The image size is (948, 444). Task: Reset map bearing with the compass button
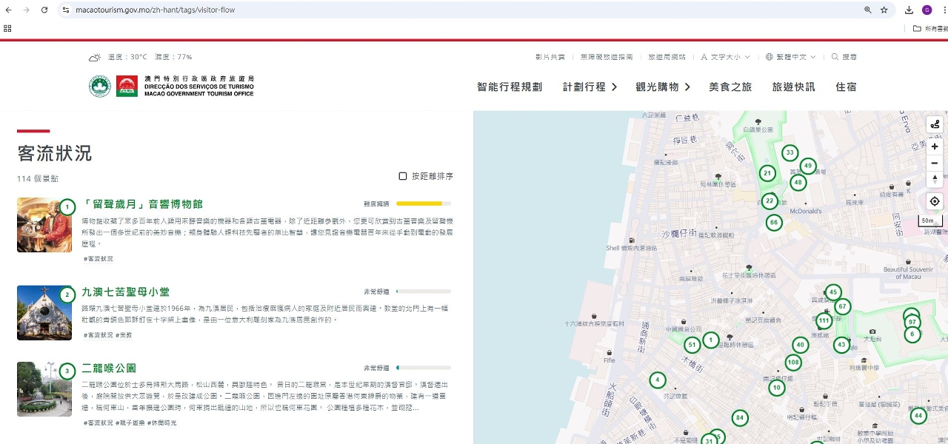coord(935,179)
